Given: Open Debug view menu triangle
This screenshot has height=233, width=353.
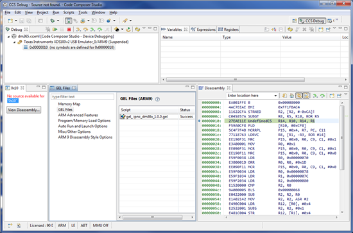Looking at the screenshot, I should tap(144, 28).
